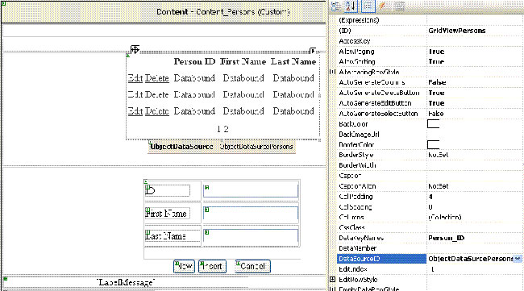The image size is (524, 291).
Task: Select the BorderStyle property
Action: 356,155
